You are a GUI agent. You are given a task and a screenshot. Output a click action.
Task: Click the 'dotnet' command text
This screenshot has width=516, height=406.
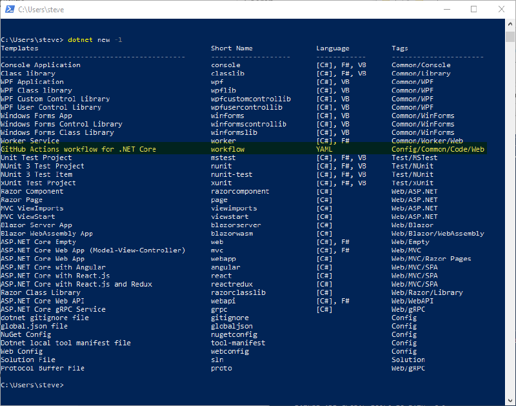[80, 40]
